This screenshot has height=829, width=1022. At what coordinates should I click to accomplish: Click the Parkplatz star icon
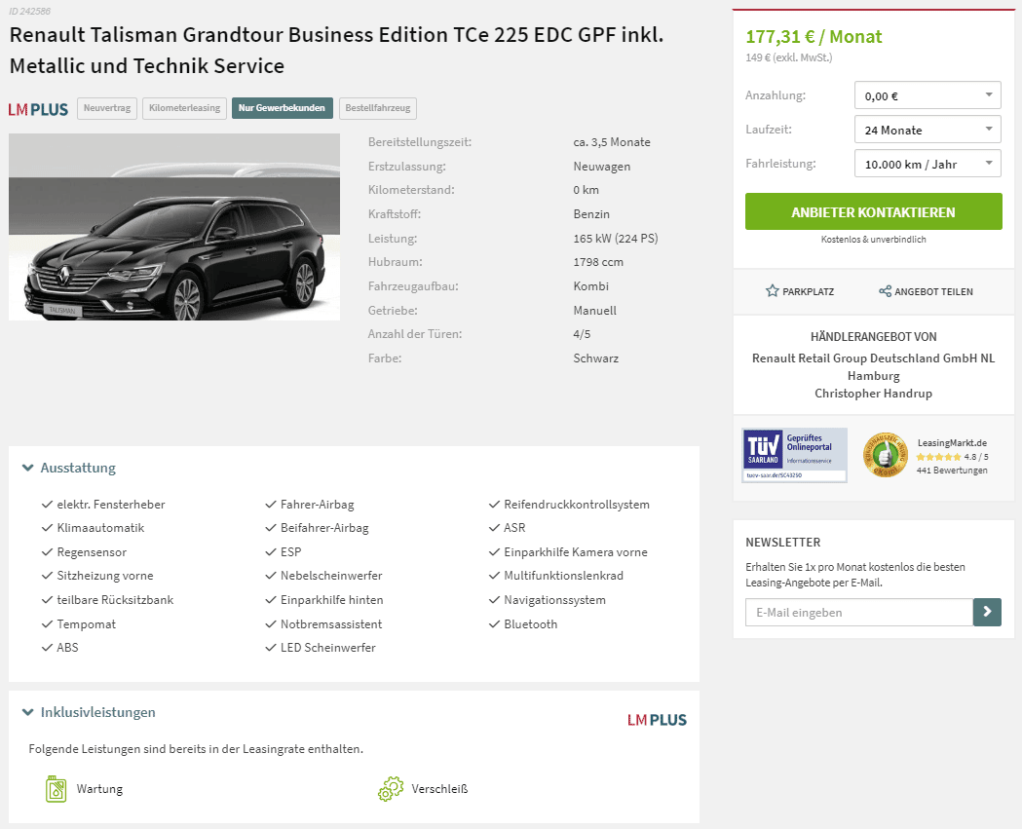point(773,290)
